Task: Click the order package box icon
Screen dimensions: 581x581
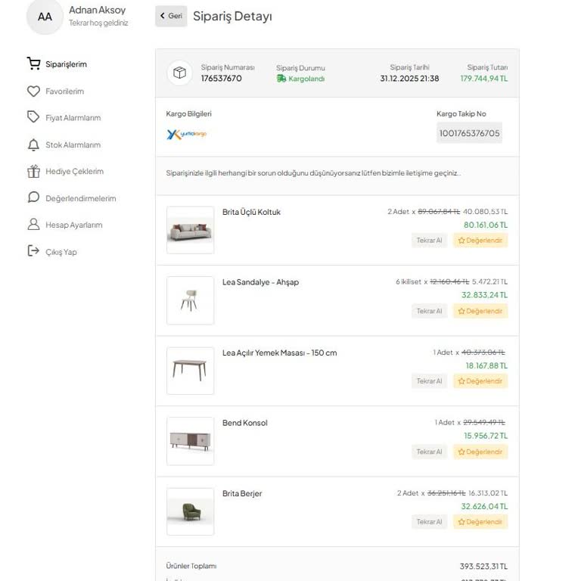Action: (x=180, y=73)
